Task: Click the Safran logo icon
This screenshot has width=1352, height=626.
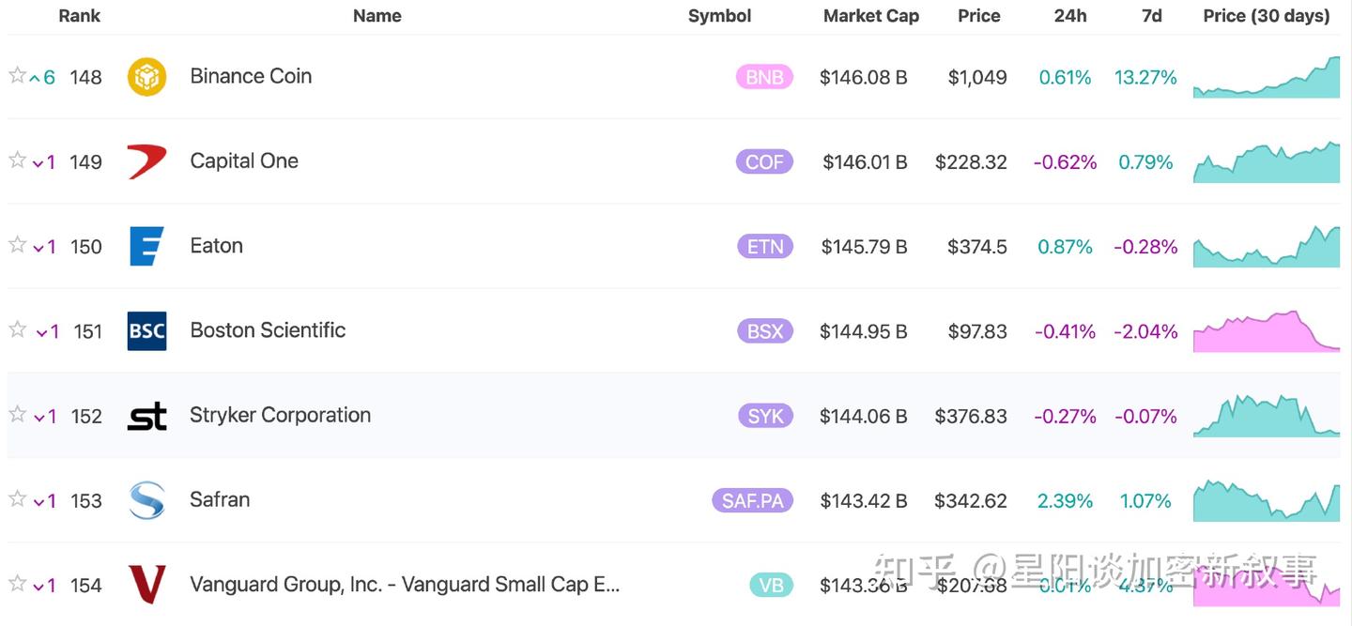Action: point(146,500)
